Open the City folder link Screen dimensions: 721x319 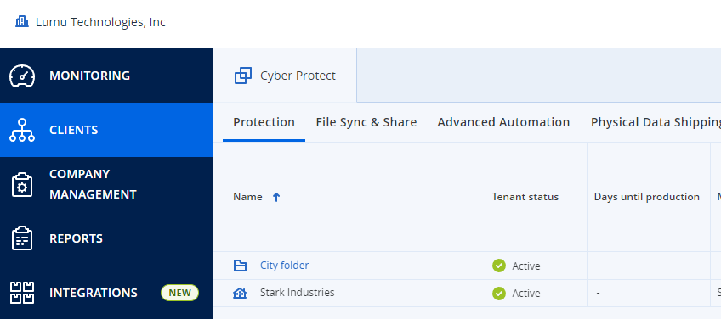(x=284, y=266)
